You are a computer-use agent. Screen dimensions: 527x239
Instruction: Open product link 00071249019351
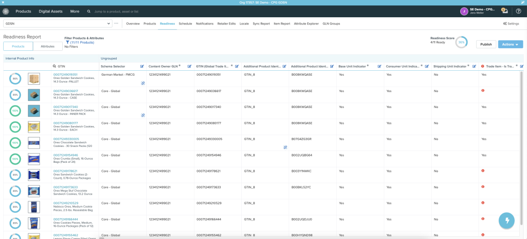[x=65, y=74]
